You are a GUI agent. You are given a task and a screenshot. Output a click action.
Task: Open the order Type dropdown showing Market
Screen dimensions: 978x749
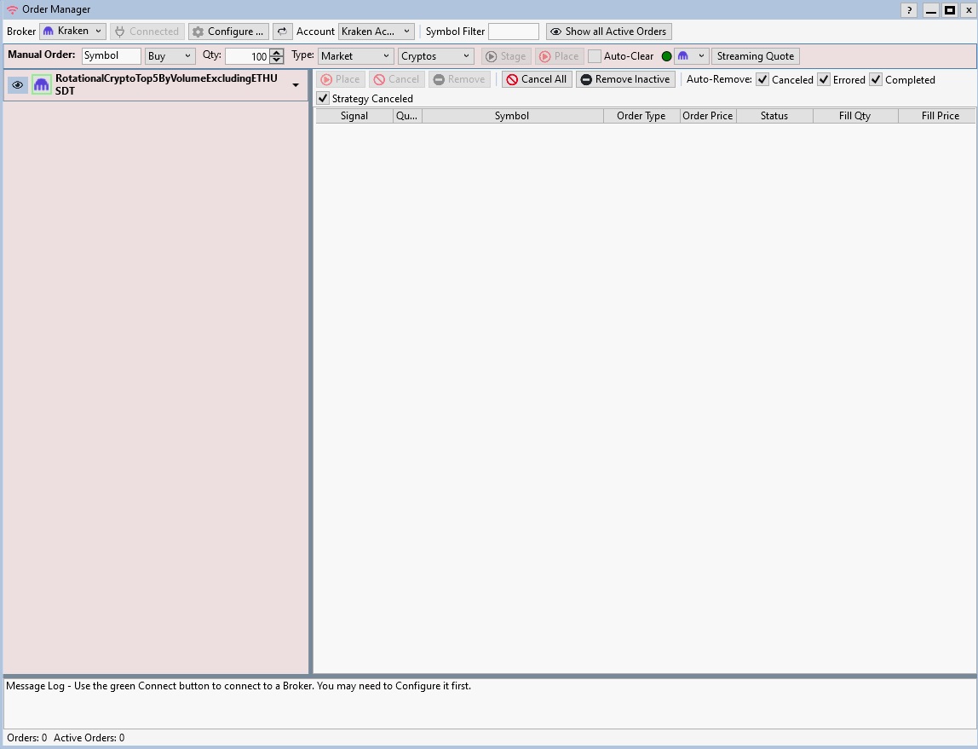[x=354, y=56]
